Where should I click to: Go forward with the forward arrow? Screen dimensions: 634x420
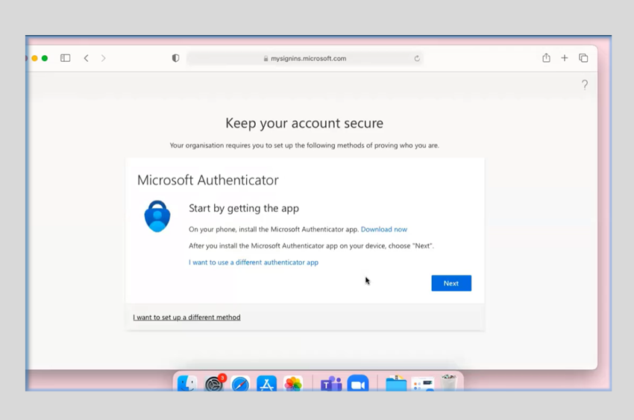[x=104, y=58]
